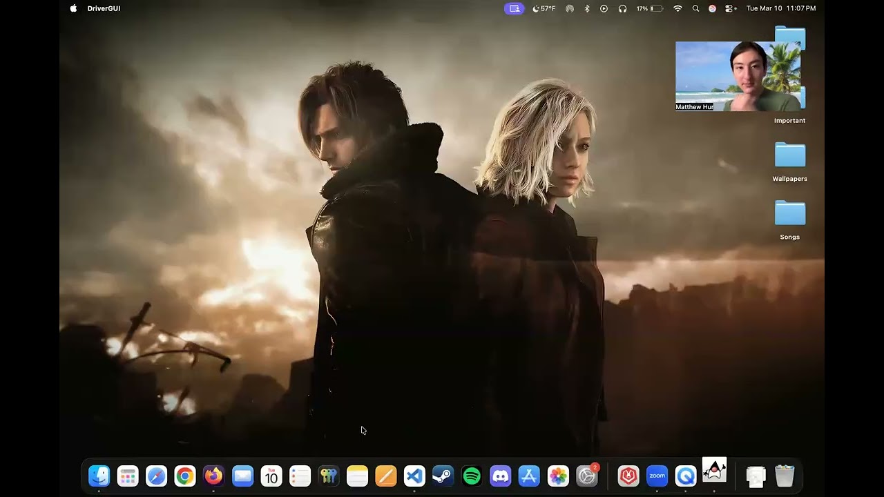This screenshot has height=497, width=884.
Task: Open System Settings with badge 2
Action: click(587, 476)
